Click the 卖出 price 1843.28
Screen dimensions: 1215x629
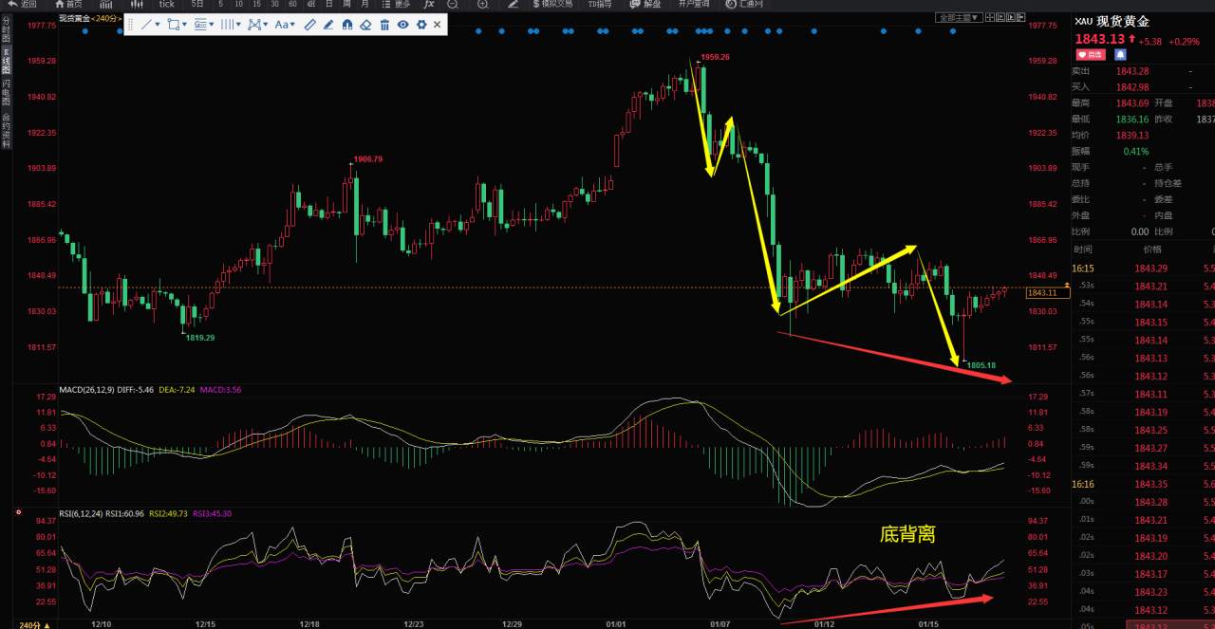[1132, 71]
